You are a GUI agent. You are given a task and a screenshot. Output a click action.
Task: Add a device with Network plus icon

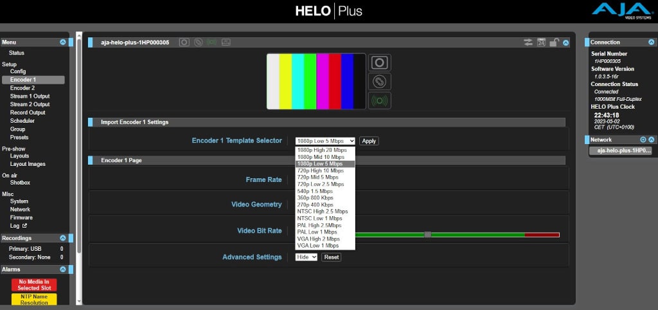click(x=643, y=140)
